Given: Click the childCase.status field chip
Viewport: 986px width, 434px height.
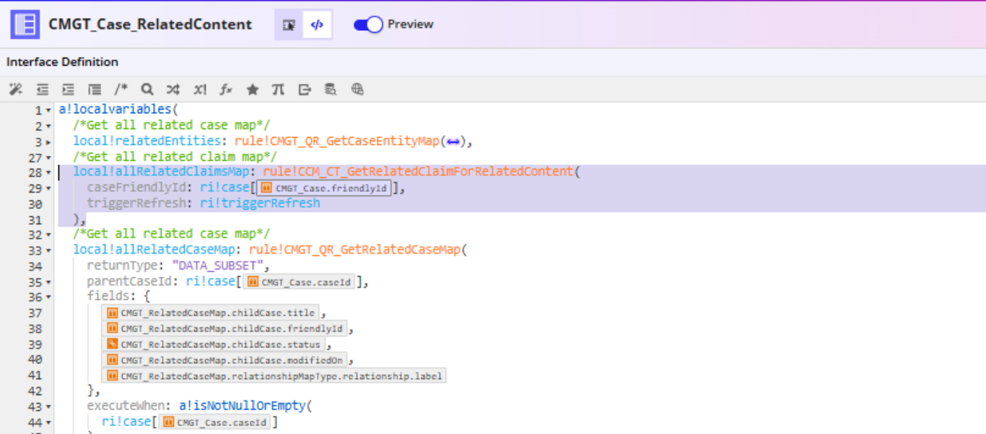Looking at the screenshot, I should [x=214, y=345].
